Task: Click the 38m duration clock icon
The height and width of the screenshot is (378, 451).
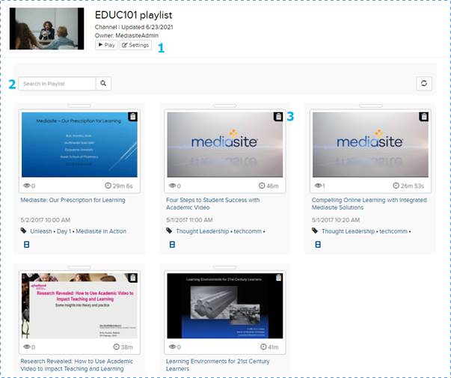Action: point(116,347)
